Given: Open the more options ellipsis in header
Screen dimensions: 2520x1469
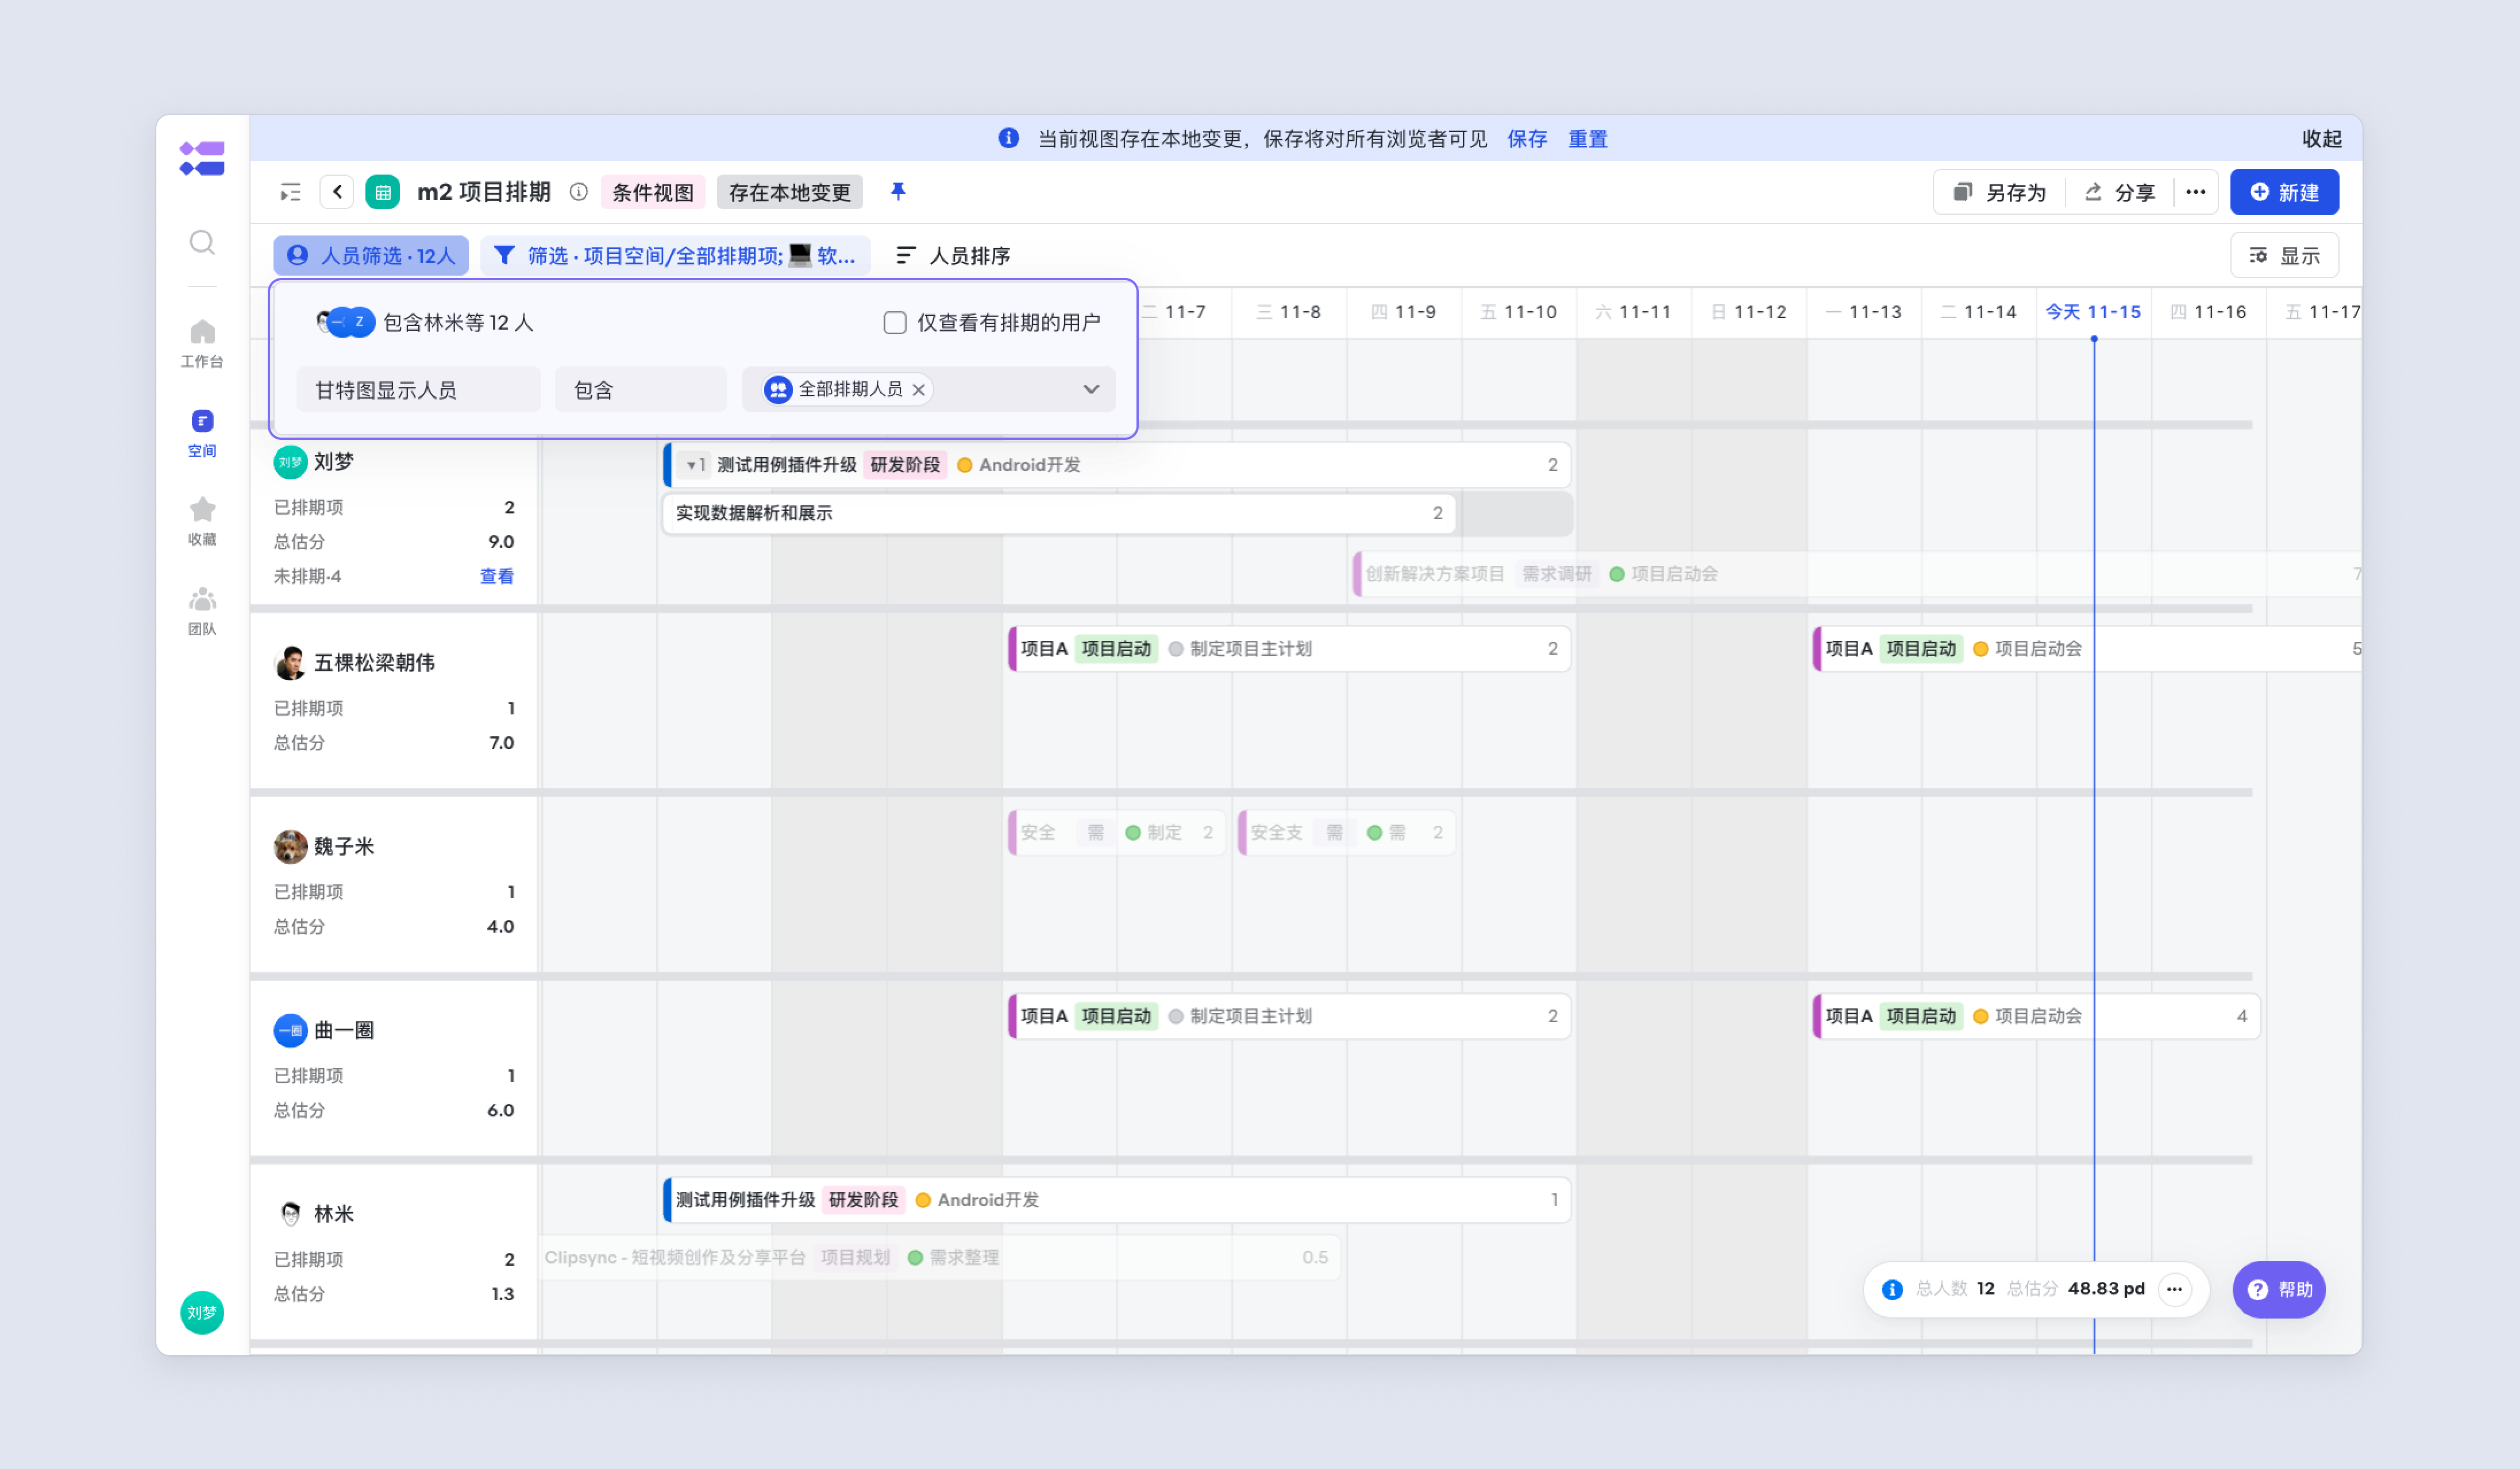Looking at the screenshot, I should [2195, 192].
